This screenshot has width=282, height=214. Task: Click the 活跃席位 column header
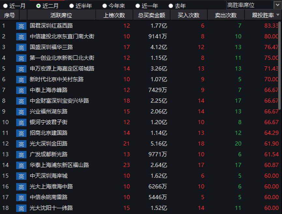point(61,15)
